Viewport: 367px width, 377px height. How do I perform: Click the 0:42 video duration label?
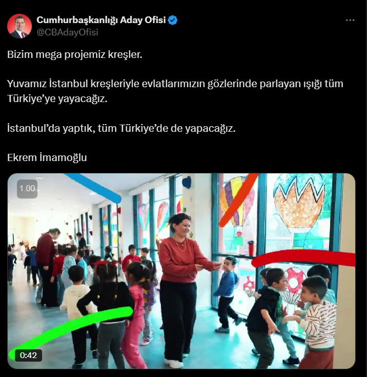point(28,355)
